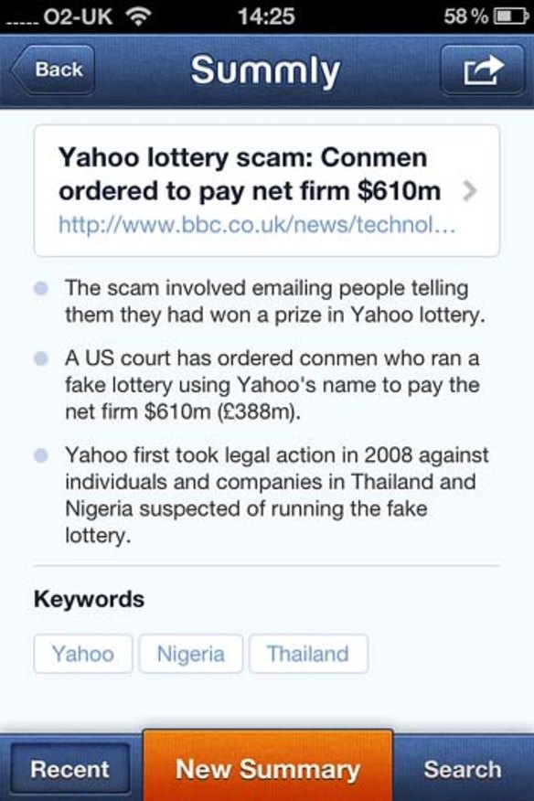Open the Yahoo keyword tag
The image size is (534, 801).
(x=82, y=654)
